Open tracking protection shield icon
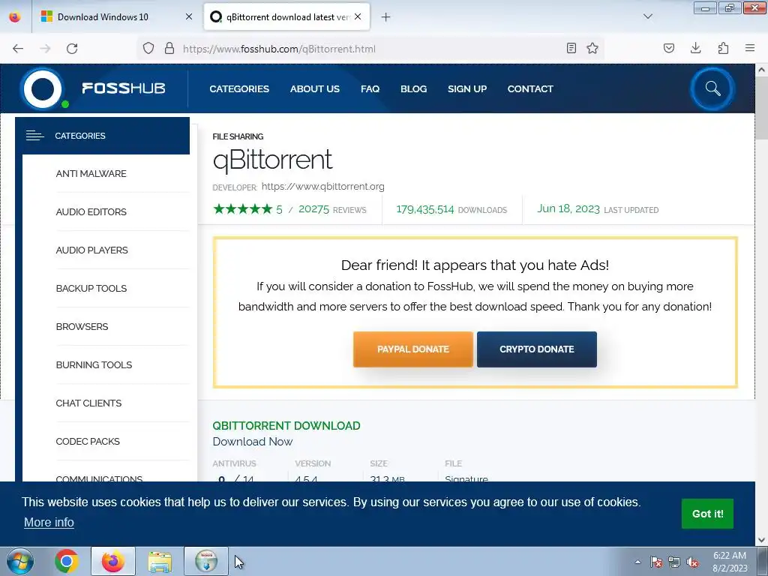This screenshot has width=768, height=576. [148, 49]
